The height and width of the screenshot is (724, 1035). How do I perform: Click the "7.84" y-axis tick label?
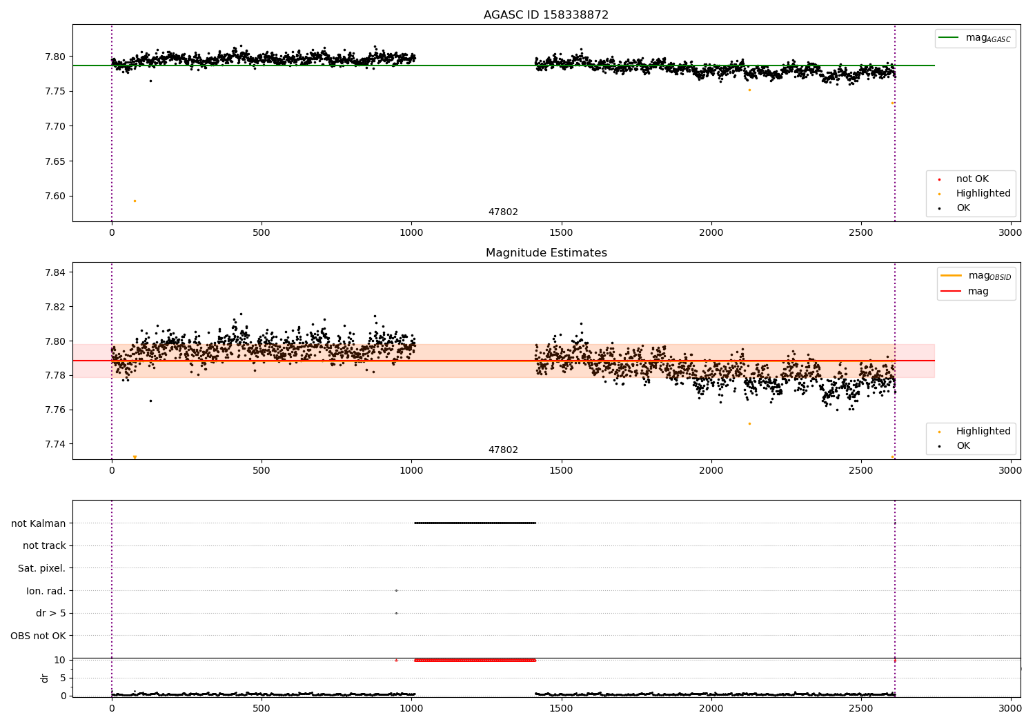(x=56, y=272)
